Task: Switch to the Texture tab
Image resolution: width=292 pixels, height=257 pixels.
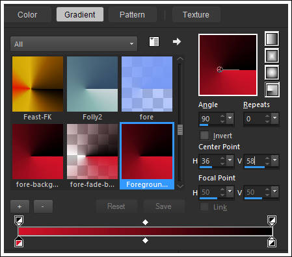Action: click(196, 15)
